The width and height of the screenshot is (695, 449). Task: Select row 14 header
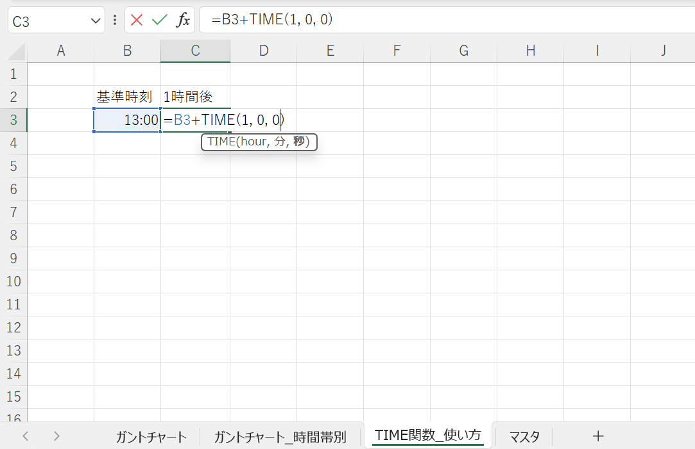click(x=13, y=373)
